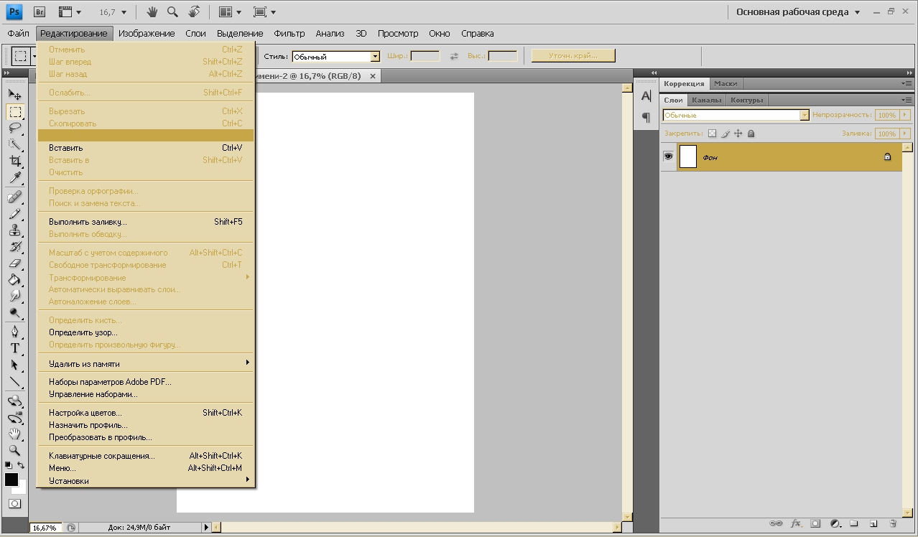Toggle lock position option
Viewport: 918px width, 537px height.
point(738,134)
